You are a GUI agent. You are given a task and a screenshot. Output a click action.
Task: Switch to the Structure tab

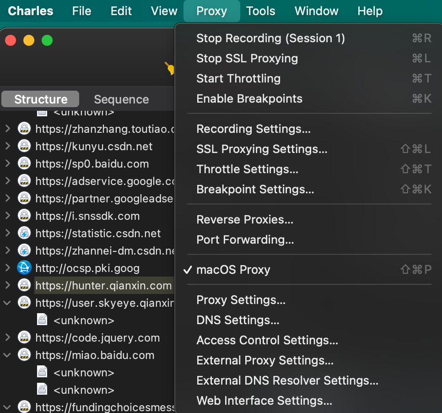pyautogui.click(x=41, y=99)
